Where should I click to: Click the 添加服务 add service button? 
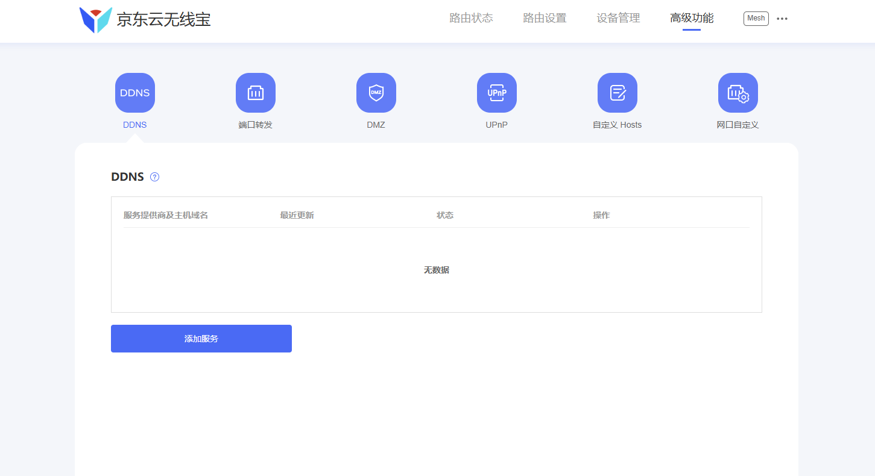(x=201, y=338)
